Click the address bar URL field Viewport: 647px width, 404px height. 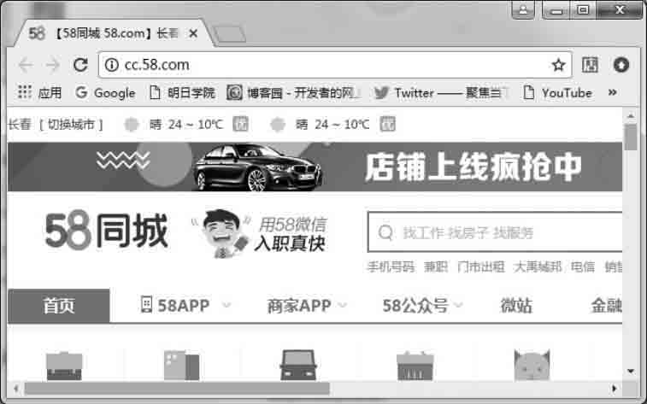tap(334, 65)
